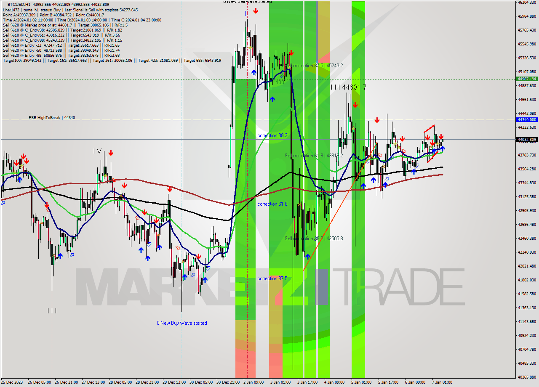Screen dimensions: 539x387
Task: Click the '28 Dec 21:00' time axis label
Action: coord(147,382)
